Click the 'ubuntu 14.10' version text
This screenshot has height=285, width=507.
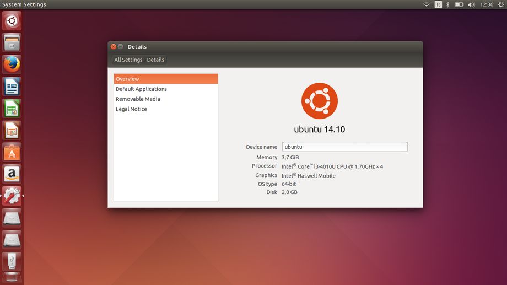coord(320,130)
